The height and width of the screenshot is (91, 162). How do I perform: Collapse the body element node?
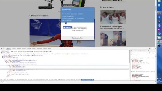2,54
